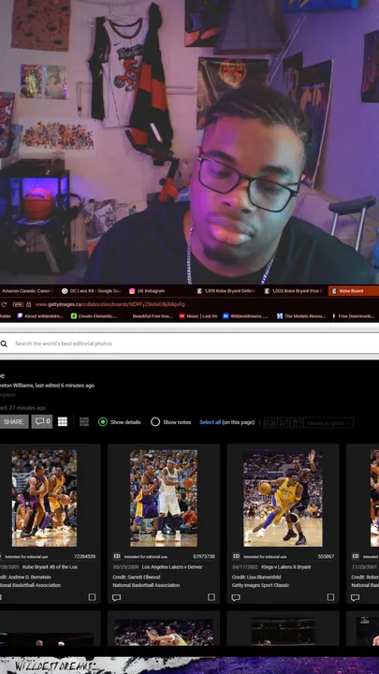Image resolution: width=379 pixels, height=674 pixels.
Task: Click the gettyimages.ca address bar URL
Action: (110, 304)
